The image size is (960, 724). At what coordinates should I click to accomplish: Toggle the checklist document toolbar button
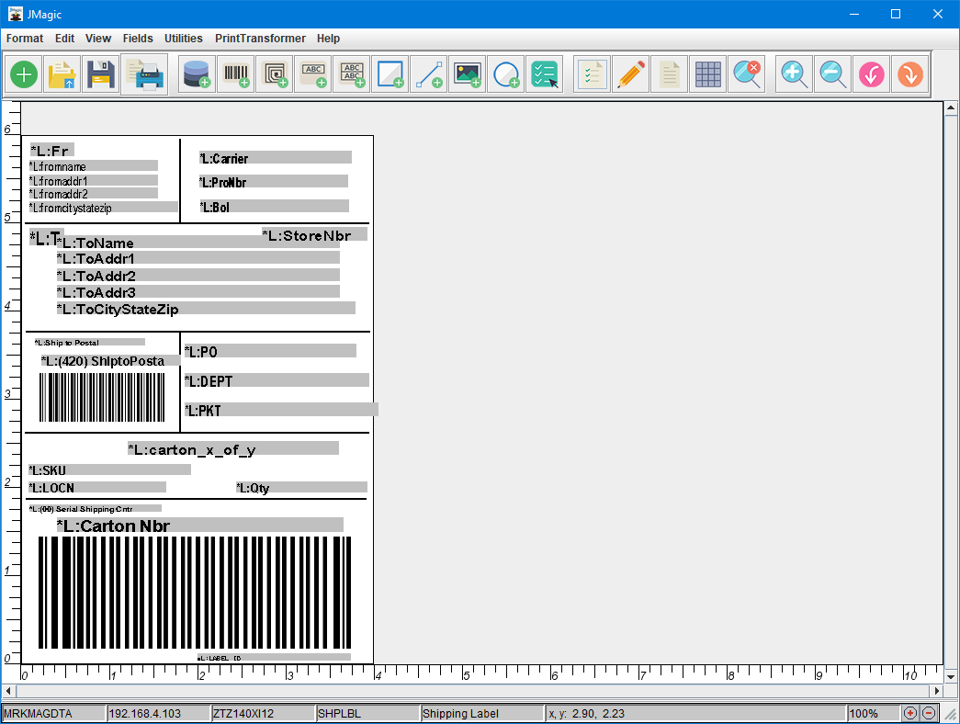click(x=592, y=74)
